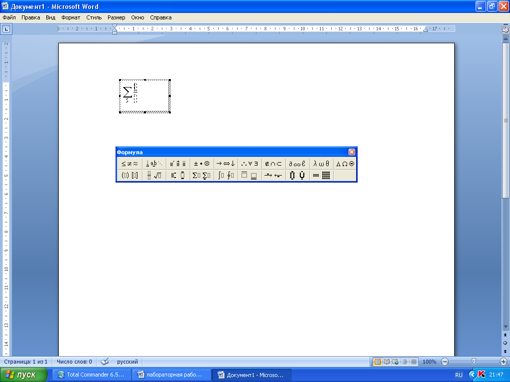Switch to Draft view
Image resolution: width=510 pixels, height=382 pixels.
pyautogui.click(x=414, y=362)
